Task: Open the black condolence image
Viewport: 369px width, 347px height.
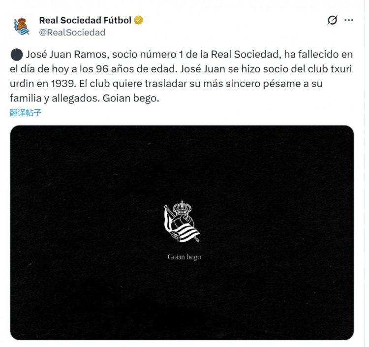Action: click(182, 232)
